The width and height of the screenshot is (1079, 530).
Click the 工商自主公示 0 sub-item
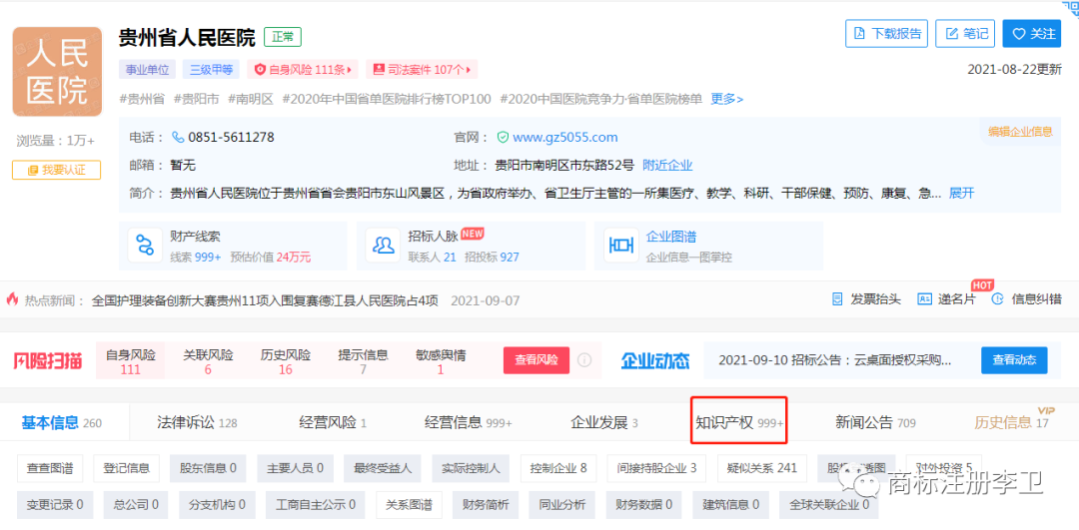[x=316, y=505]
